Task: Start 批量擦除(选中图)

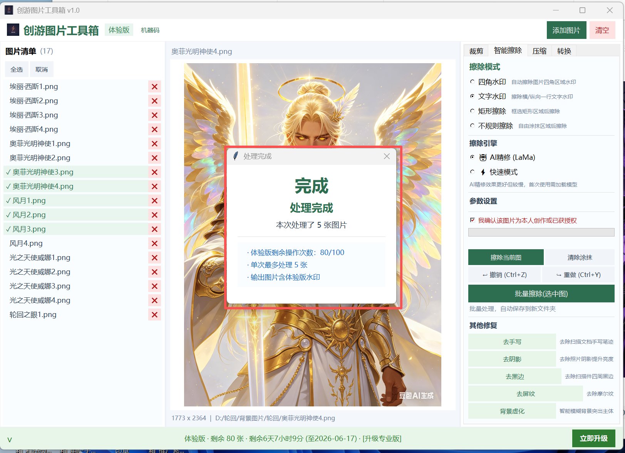Action: tap(541, 294)
